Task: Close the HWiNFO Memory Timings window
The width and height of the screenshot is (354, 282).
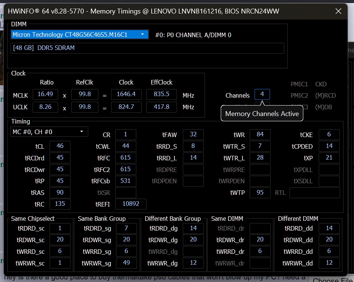Action: point(338,11)
